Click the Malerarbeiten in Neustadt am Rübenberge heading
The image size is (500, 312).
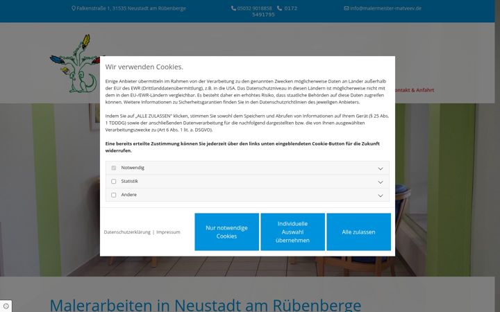tap(206, 305)
